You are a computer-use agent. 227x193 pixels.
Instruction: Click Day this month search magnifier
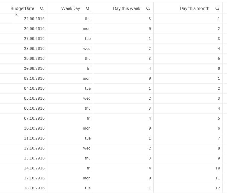217,8
